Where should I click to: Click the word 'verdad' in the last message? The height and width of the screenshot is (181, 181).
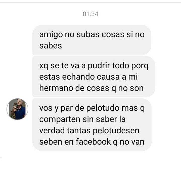coord(52,130)
